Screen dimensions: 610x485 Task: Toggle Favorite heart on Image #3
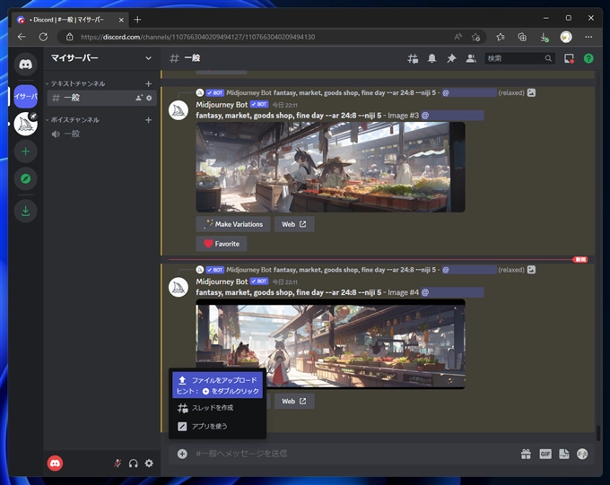point(222,244)
